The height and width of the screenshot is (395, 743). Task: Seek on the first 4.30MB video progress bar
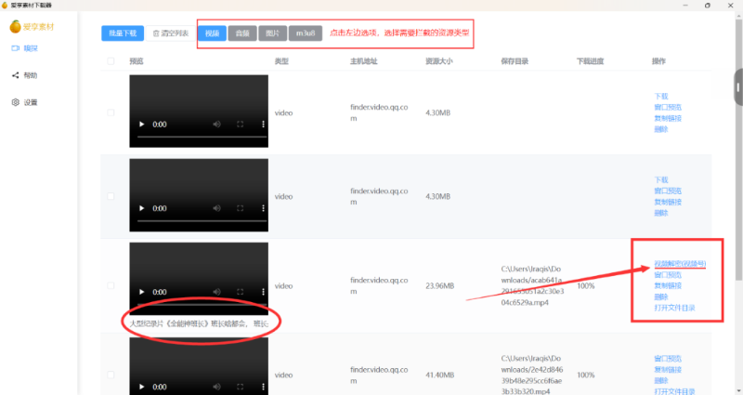point(202,137)
